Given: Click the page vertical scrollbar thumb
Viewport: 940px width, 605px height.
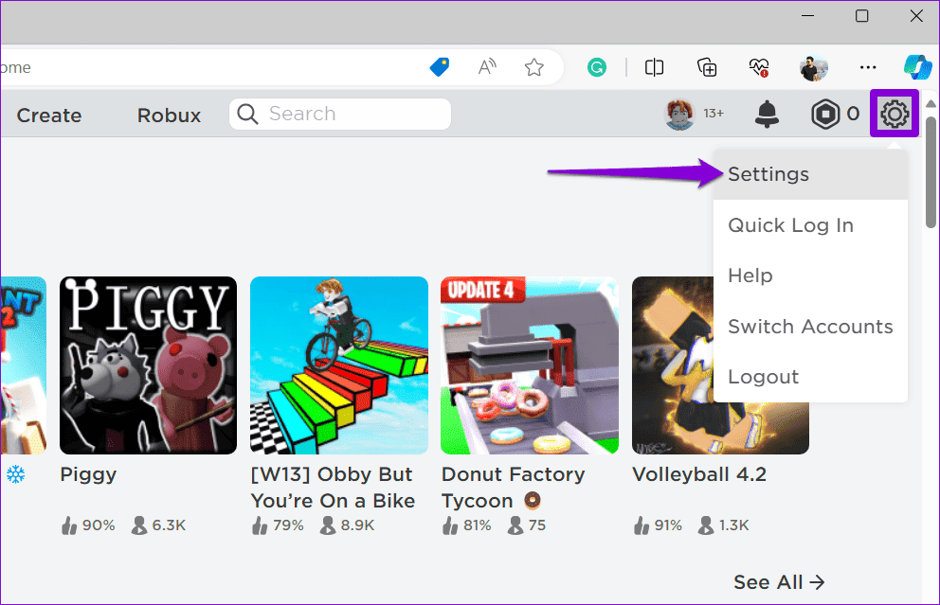Looking at the screenshot, I should click(931, 172).
